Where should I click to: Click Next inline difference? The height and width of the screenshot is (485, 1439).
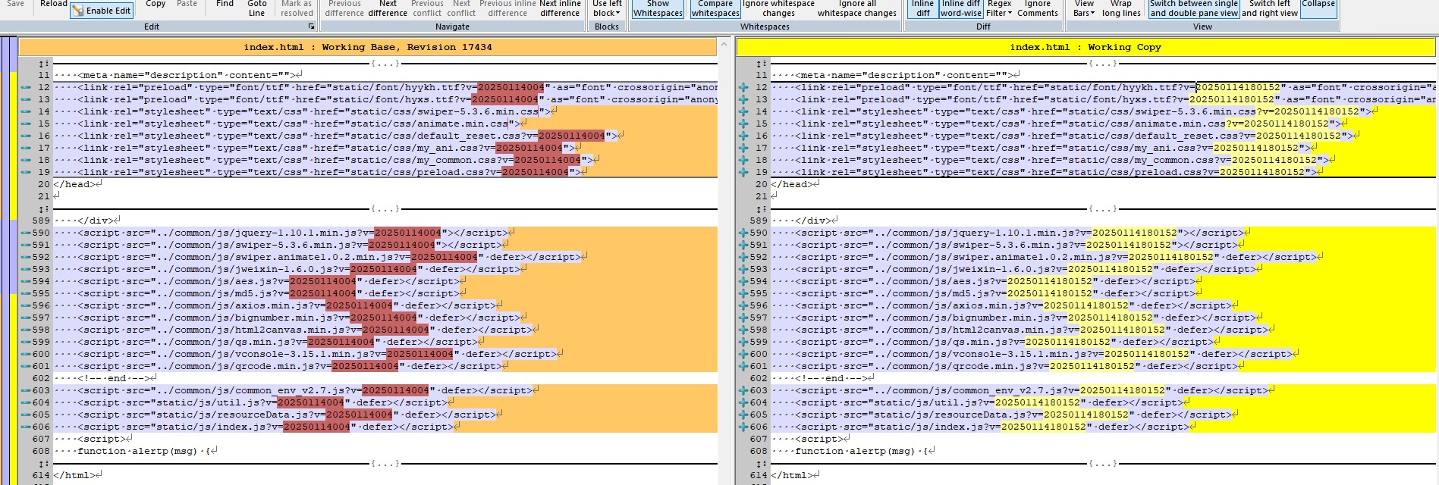559,8
